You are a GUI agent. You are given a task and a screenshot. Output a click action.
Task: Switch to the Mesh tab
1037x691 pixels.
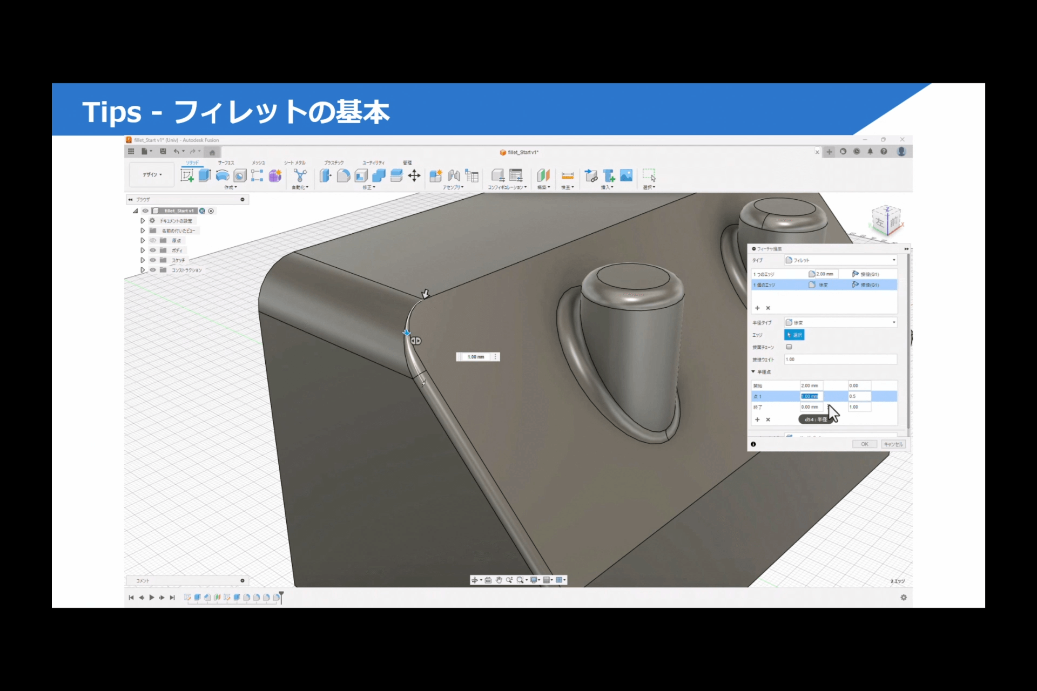click(258, 162)
